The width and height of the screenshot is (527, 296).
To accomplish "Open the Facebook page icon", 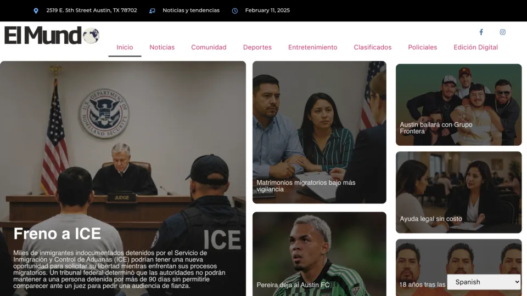I will coord(481,32).
